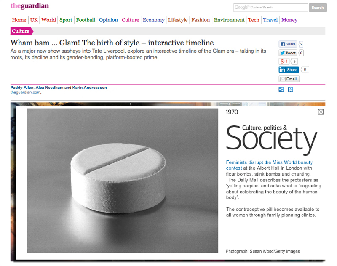Click the blue share icon below Email
337x266 pixels.
pyautogui.click(x=281, y=90)
